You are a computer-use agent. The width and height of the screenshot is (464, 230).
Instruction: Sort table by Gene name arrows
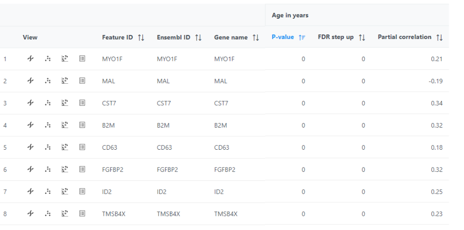coord(255,37)
